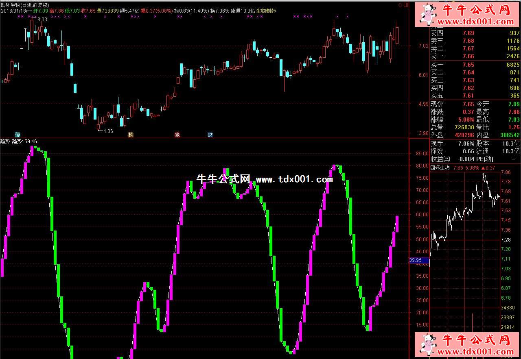Click the cow logo in bottom-right banner
The height and width of the screenshot is (359, 521).
click(427, 345)
